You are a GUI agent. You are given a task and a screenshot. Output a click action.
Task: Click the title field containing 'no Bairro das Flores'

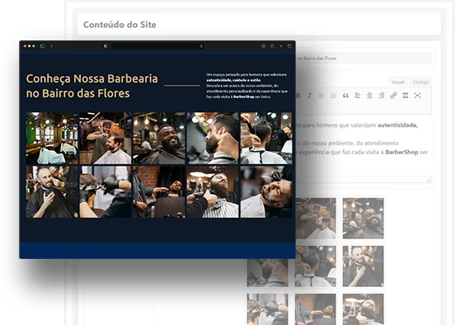(x=364, y=59)
